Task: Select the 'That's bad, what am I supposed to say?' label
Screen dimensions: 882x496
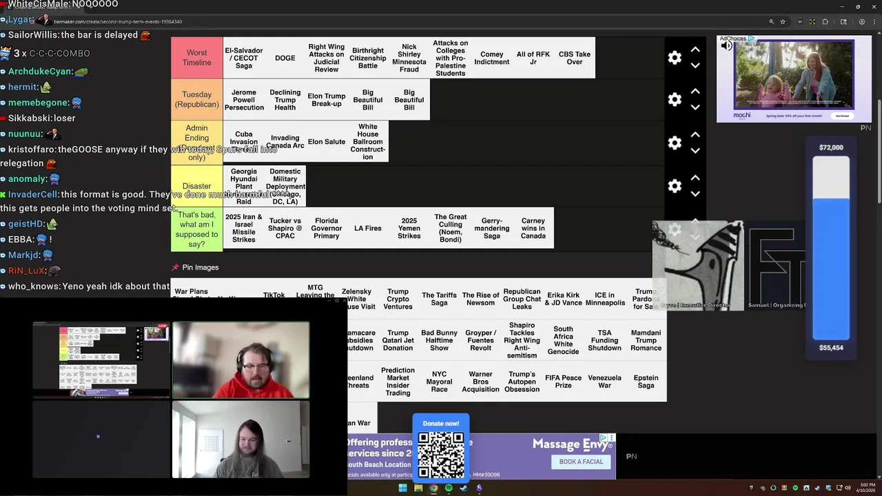Action: point(196,229)
